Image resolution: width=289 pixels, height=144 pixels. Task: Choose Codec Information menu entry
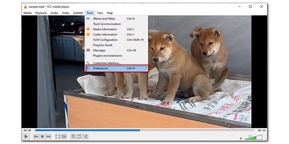[105, 35]
